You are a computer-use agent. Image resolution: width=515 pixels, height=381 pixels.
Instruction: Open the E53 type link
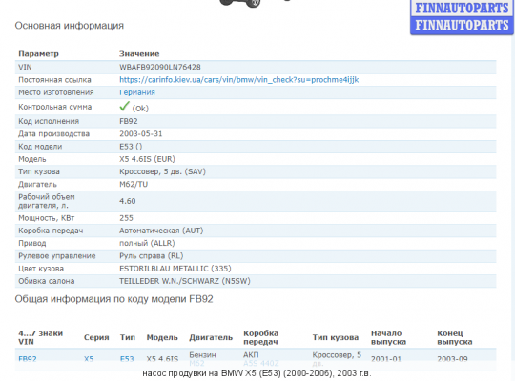[x=127, y=359]
